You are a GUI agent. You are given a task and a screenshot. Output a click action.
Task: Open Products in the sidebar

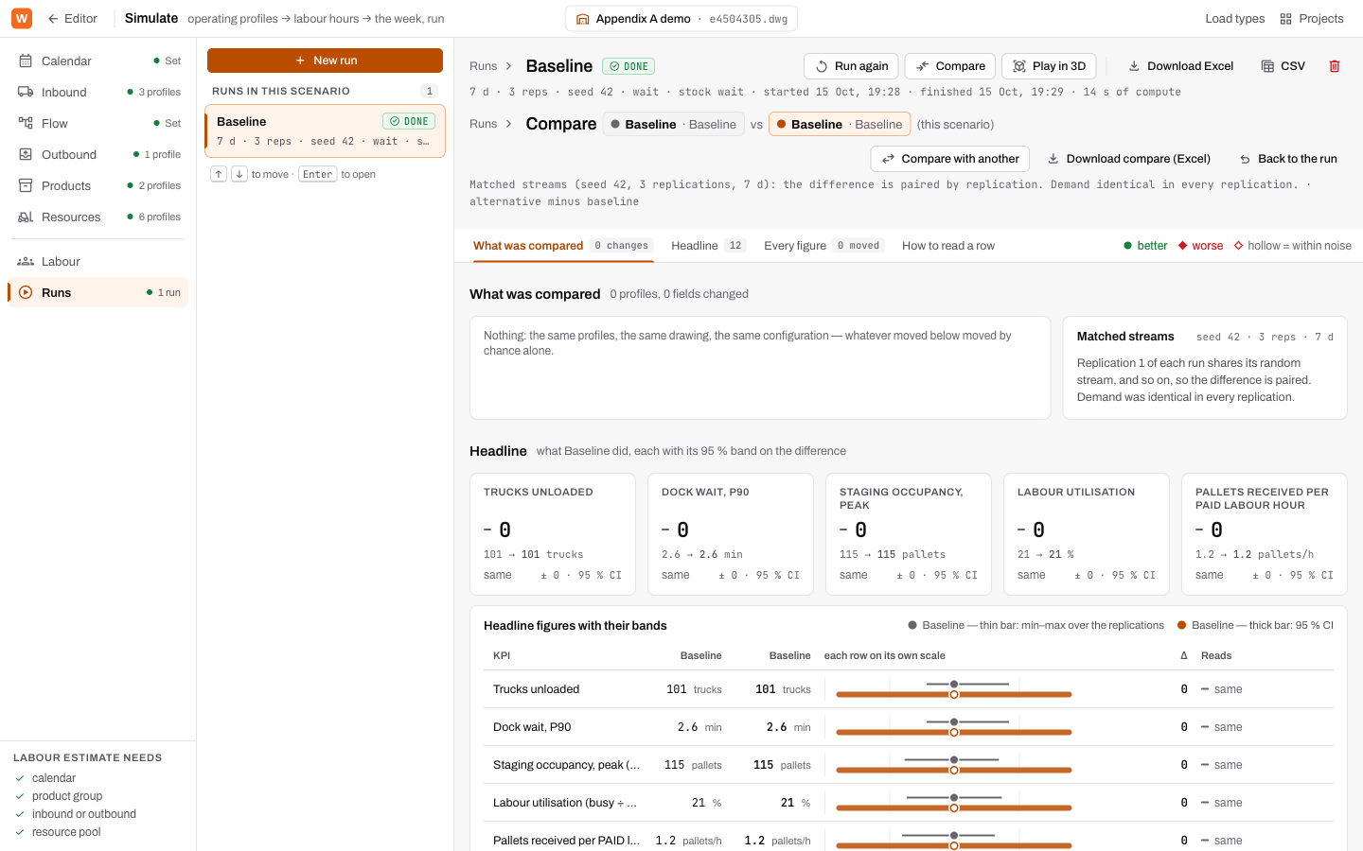(98, 185)
